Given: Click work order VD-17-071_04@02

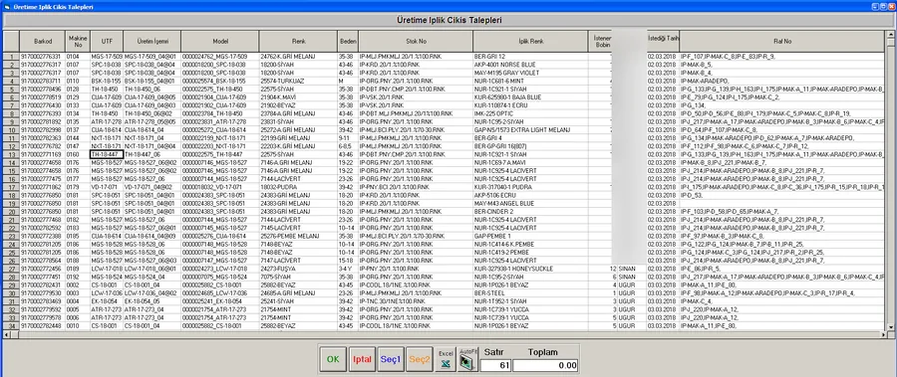Looking at the screenshot, I should point(152,187).
